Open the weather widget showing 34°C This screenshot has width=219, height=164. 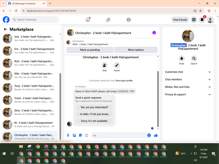[181, 154]
